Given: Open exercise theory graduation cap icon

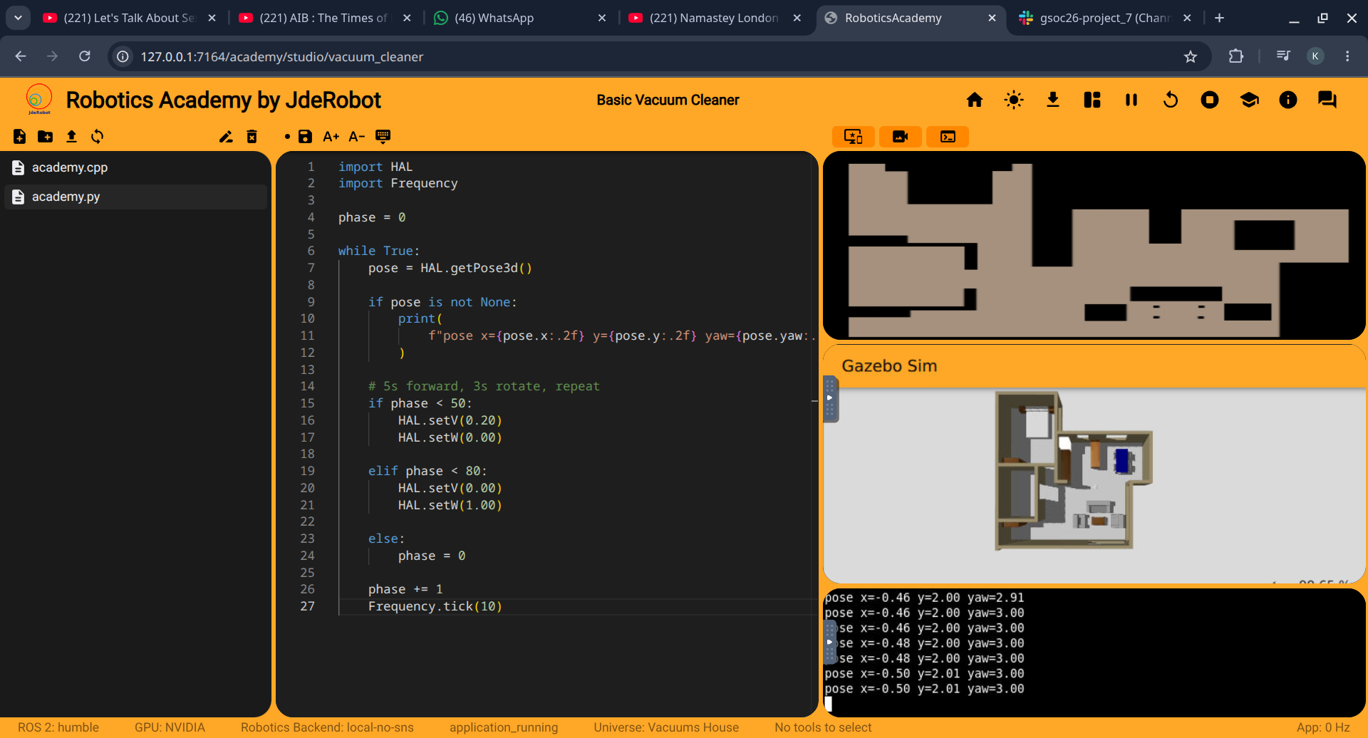Looking at the screenshot, I should 1249,100.
